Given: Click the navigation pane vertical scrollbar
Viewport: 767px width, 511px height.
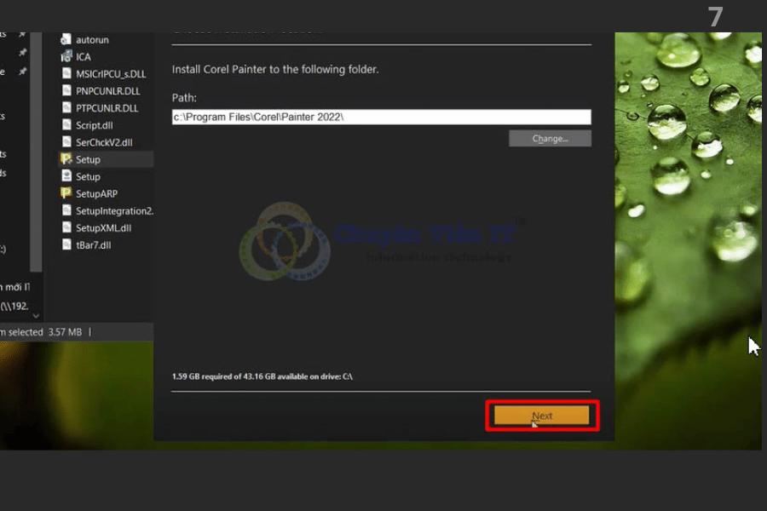Looking at the screenshot, I should [35, 170].
